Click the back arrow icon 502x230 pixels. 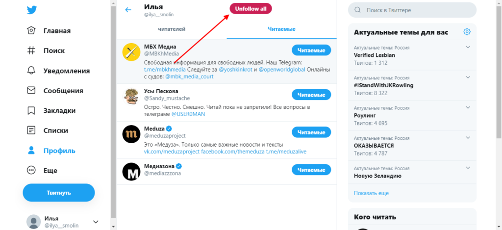click(x=128, y=10)
